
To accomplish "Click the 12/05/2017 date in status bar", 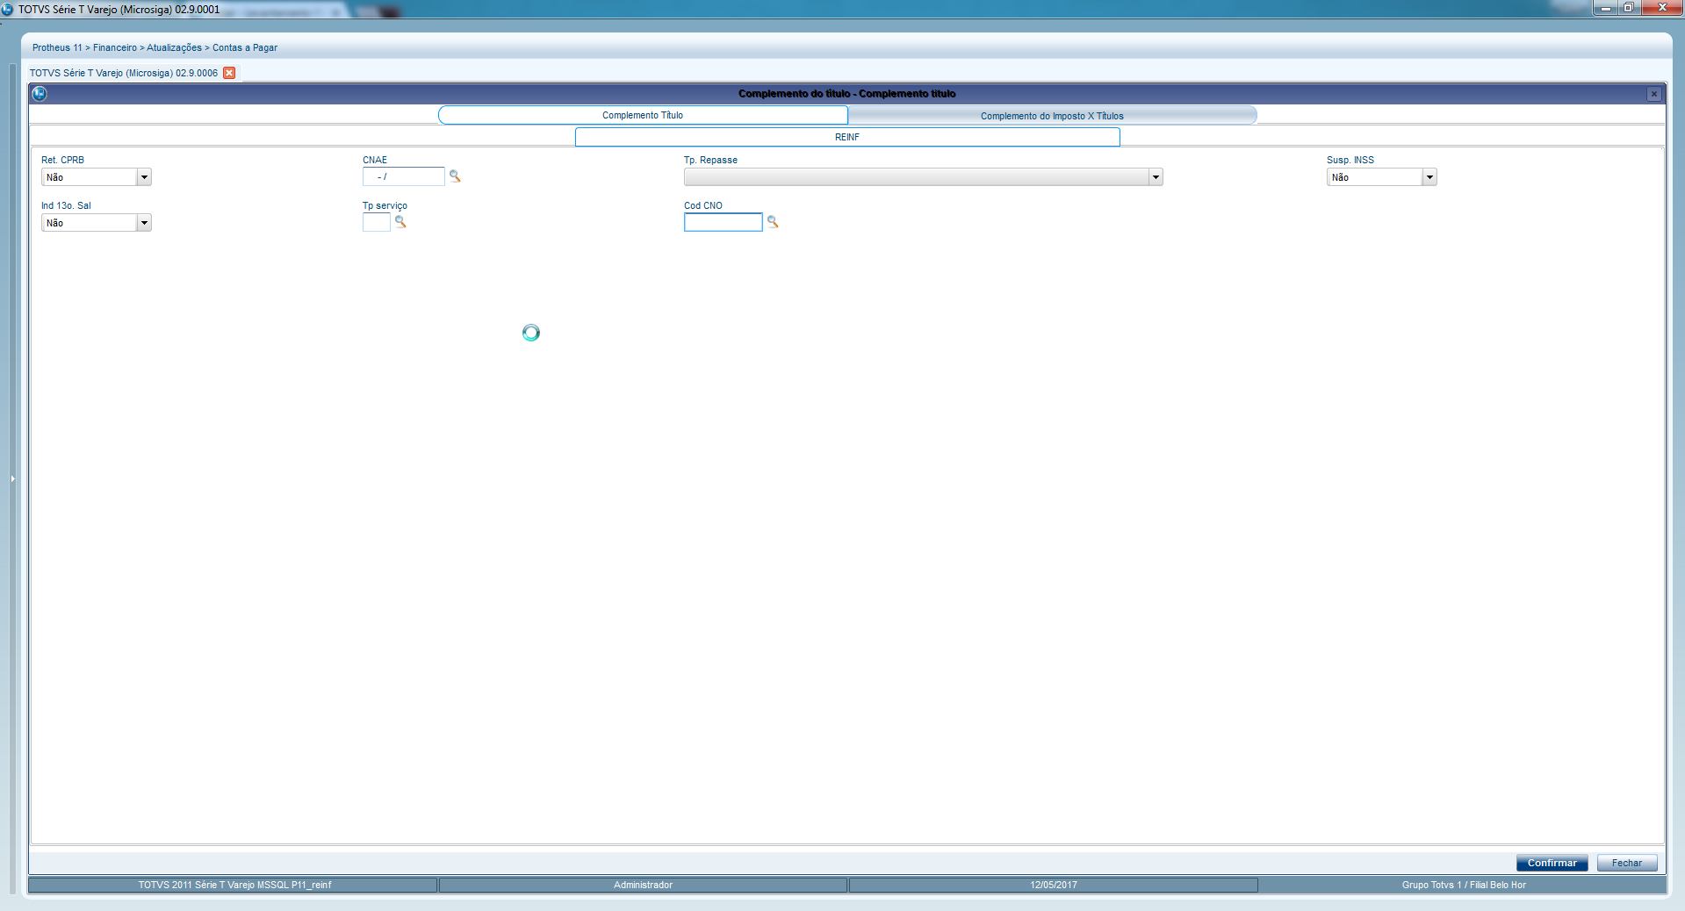I will [1054, 885].
